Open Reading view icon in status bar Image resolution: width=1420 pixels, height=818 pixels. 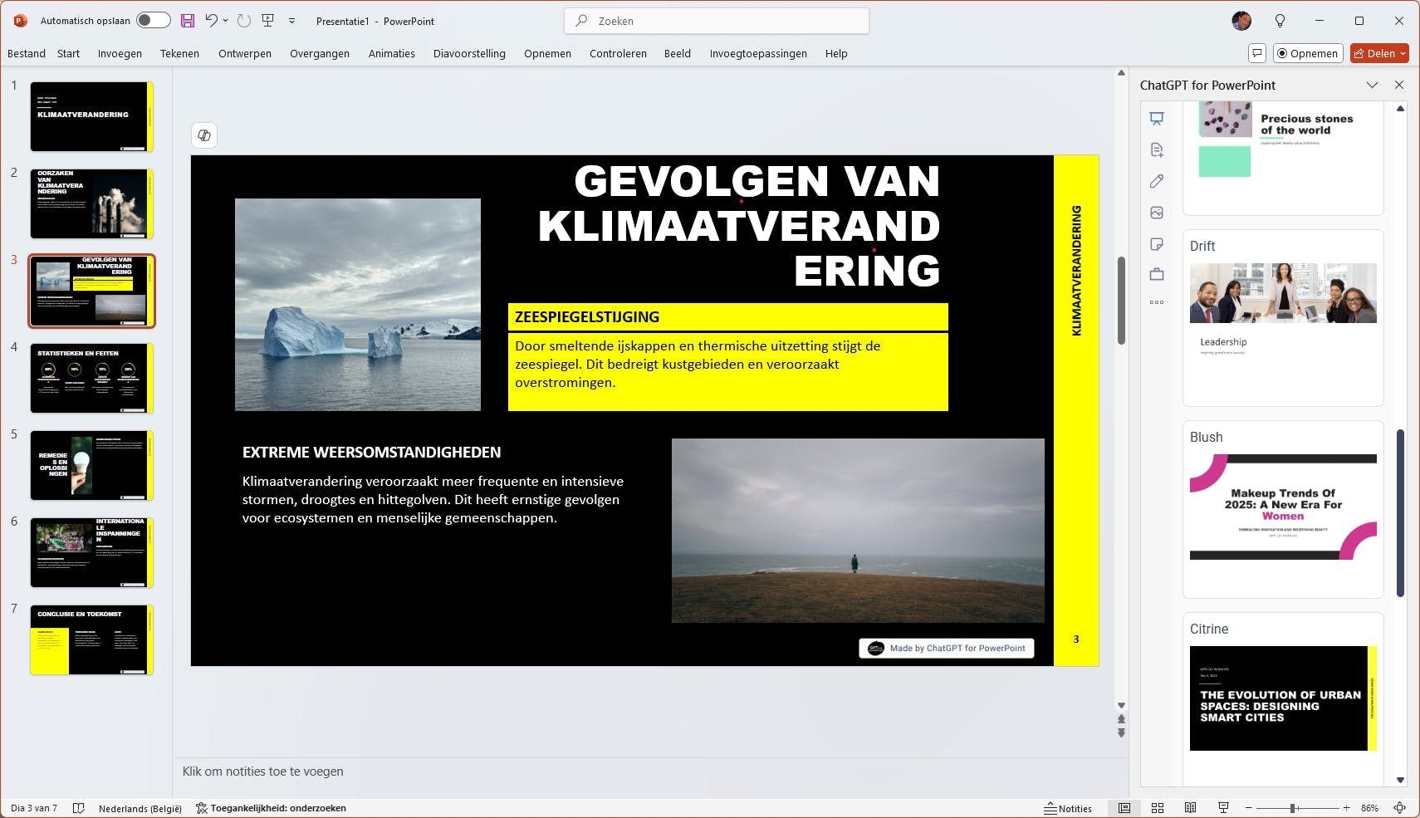tap(1190, 808)
